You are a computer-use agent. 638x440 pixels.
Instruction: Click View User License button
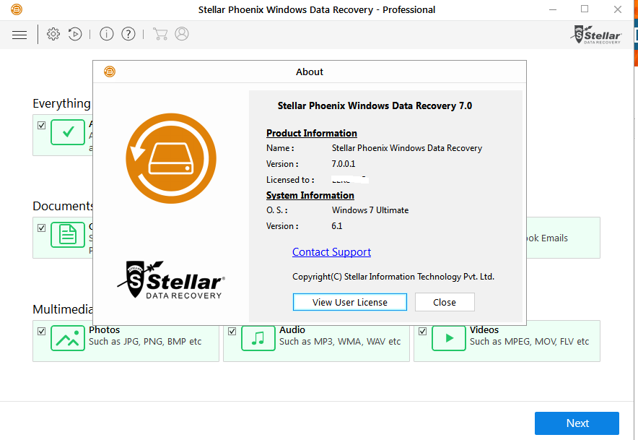[x=350, y=302]
